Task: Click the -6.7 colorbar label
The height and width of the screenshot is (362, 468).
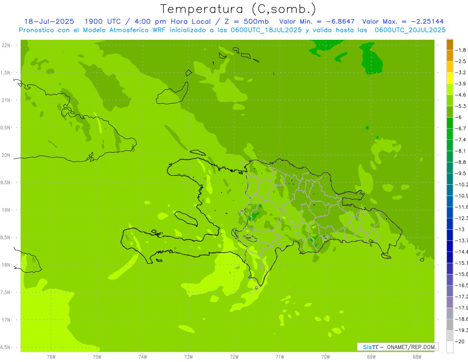Action: [461, 128]
